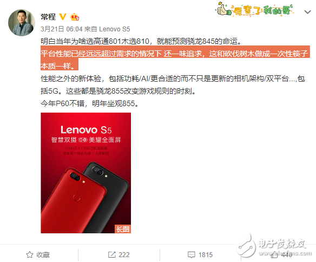This screenshot has height=262, width=316.
Task: Click the thumbs-up like icon
Action: click(274, 255)
